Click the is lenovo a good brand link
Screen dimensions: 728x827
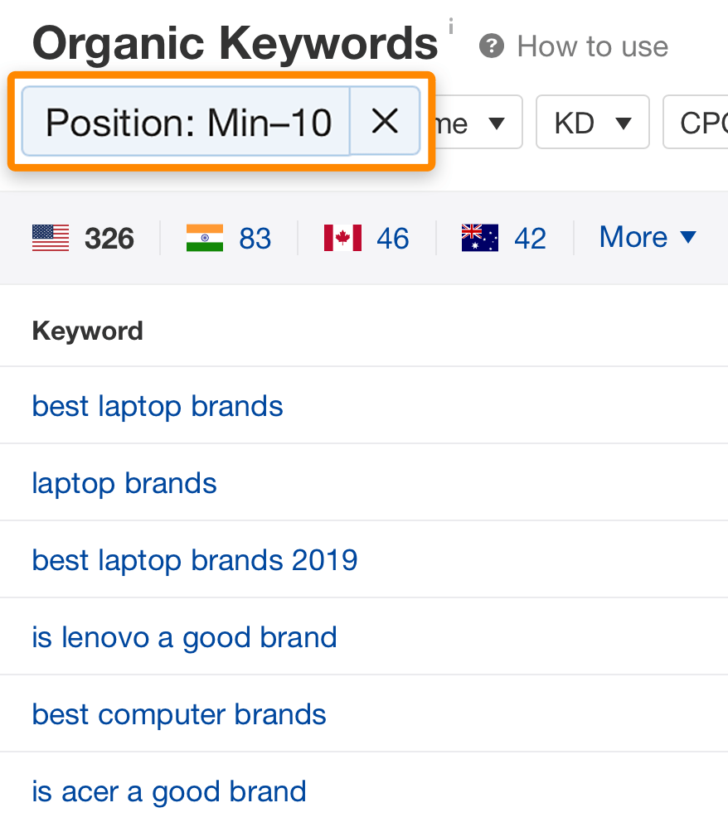click(x=184, y=636)
